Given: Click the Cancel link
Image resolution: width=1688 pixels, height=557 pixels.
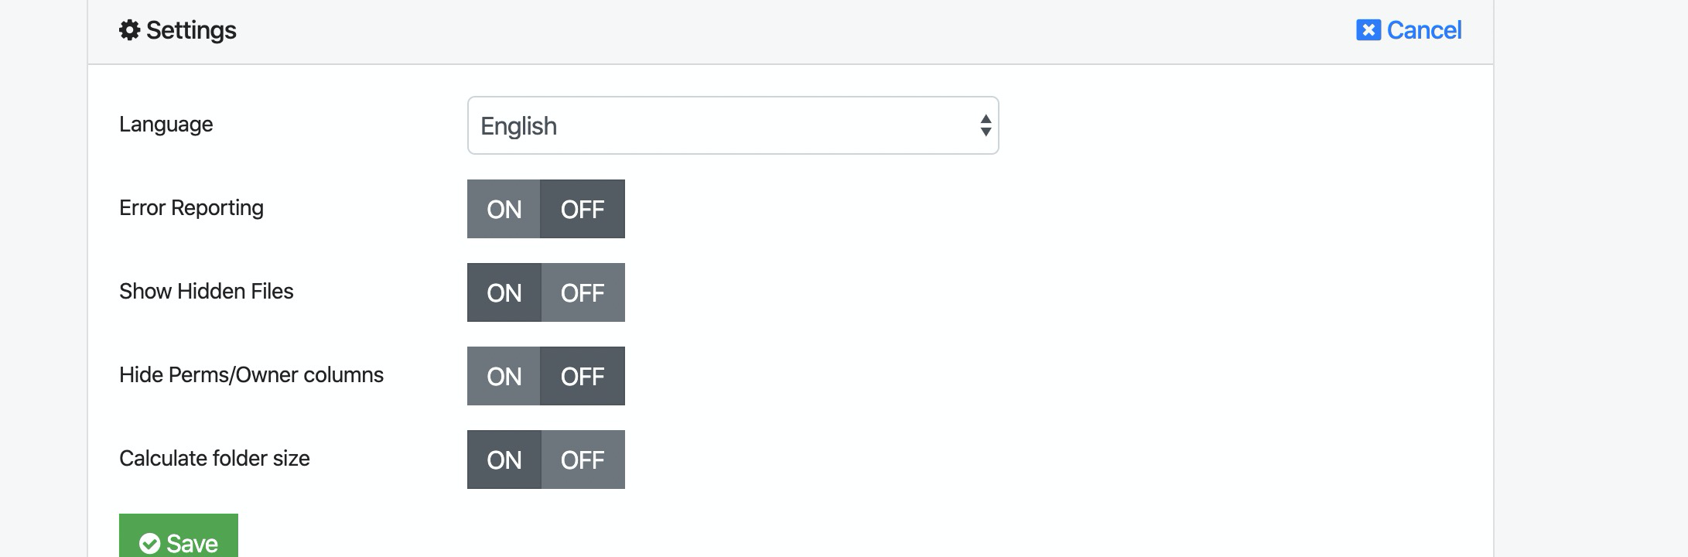Looking at the screenshot, I should point(1409,30).
